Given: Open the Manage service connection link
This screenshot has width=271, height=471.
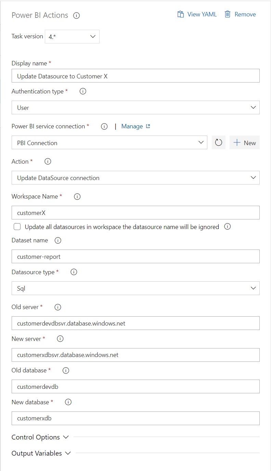Looking at the screenshot, I should point(135,126).
